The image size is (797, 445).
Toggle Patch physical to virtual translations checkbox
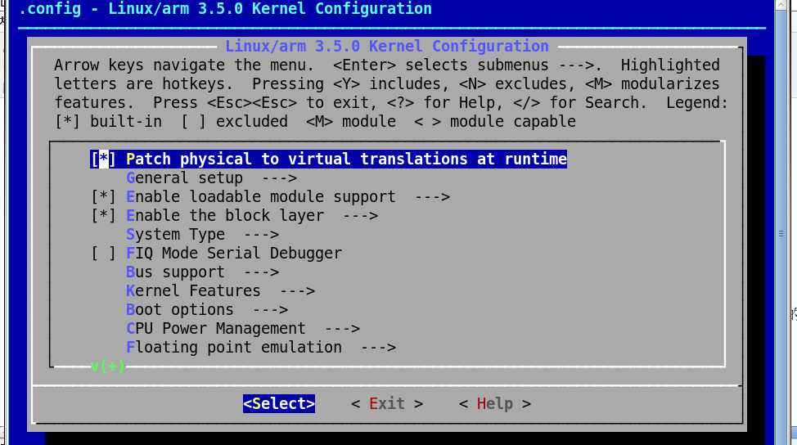click(x=103, y=159)
